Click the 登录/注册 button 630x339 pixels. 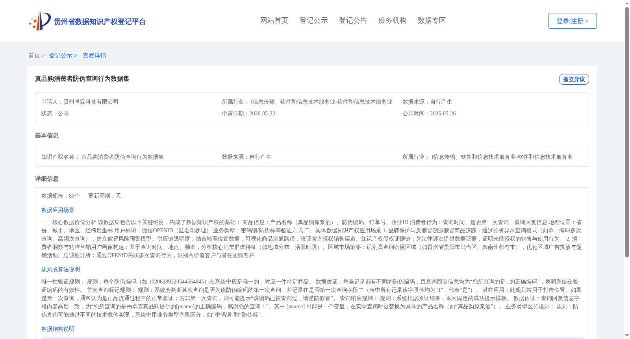(573, 21)
